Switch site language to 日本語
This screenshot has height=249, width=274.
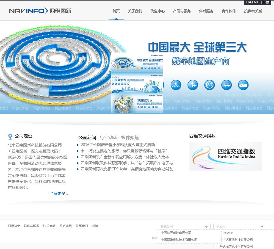(265, 2)
